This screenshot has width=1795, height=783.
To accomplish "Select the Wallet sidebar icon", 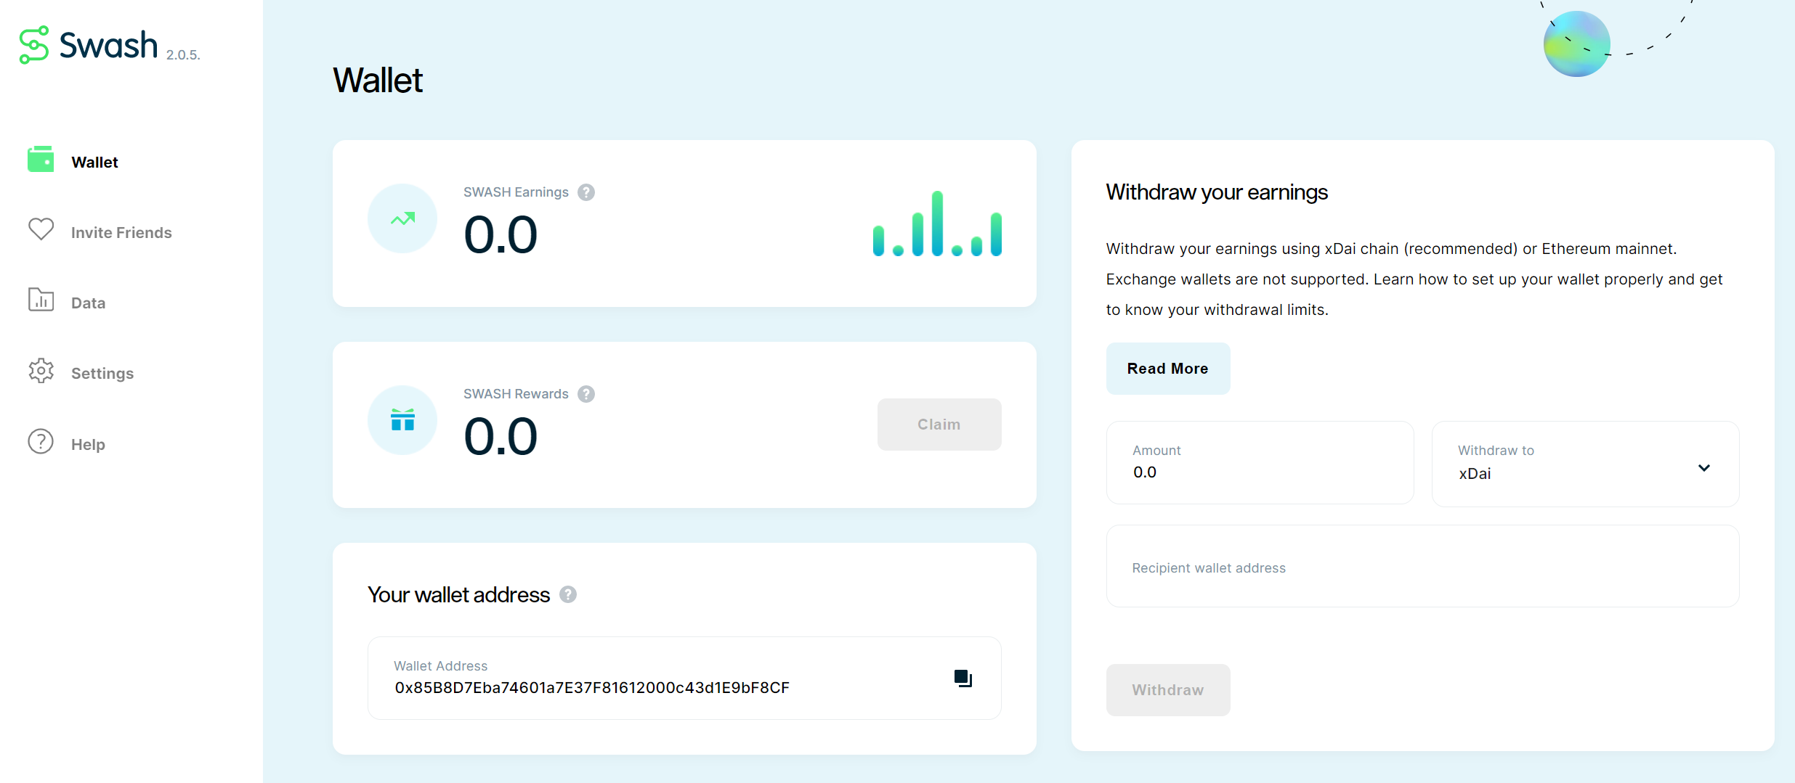I will coord(41,160).
